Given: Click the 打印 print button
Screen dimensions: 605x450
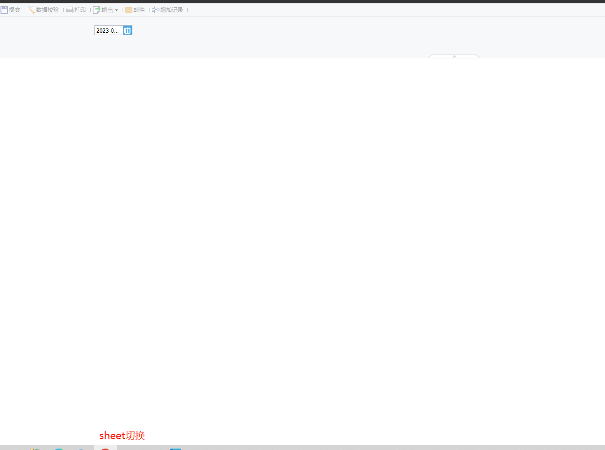Looking at the screenshot, I should [x=76, y=9].
